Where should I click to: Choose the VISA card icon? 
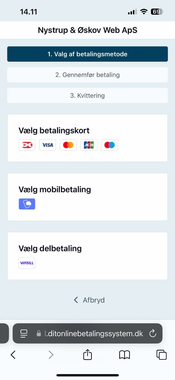(48, 145)
